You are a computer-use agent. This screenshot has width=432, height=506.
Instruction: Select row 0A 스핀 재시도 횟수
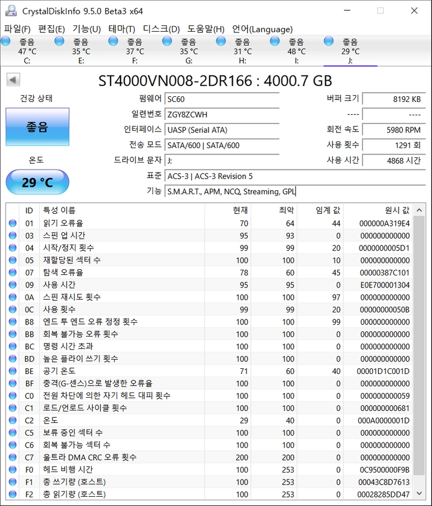[210, 297]
